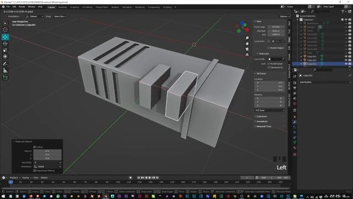Screen dimensions: 353x199
Task: Select the Scale tool in left toolbar
Action: coord(5,50)
